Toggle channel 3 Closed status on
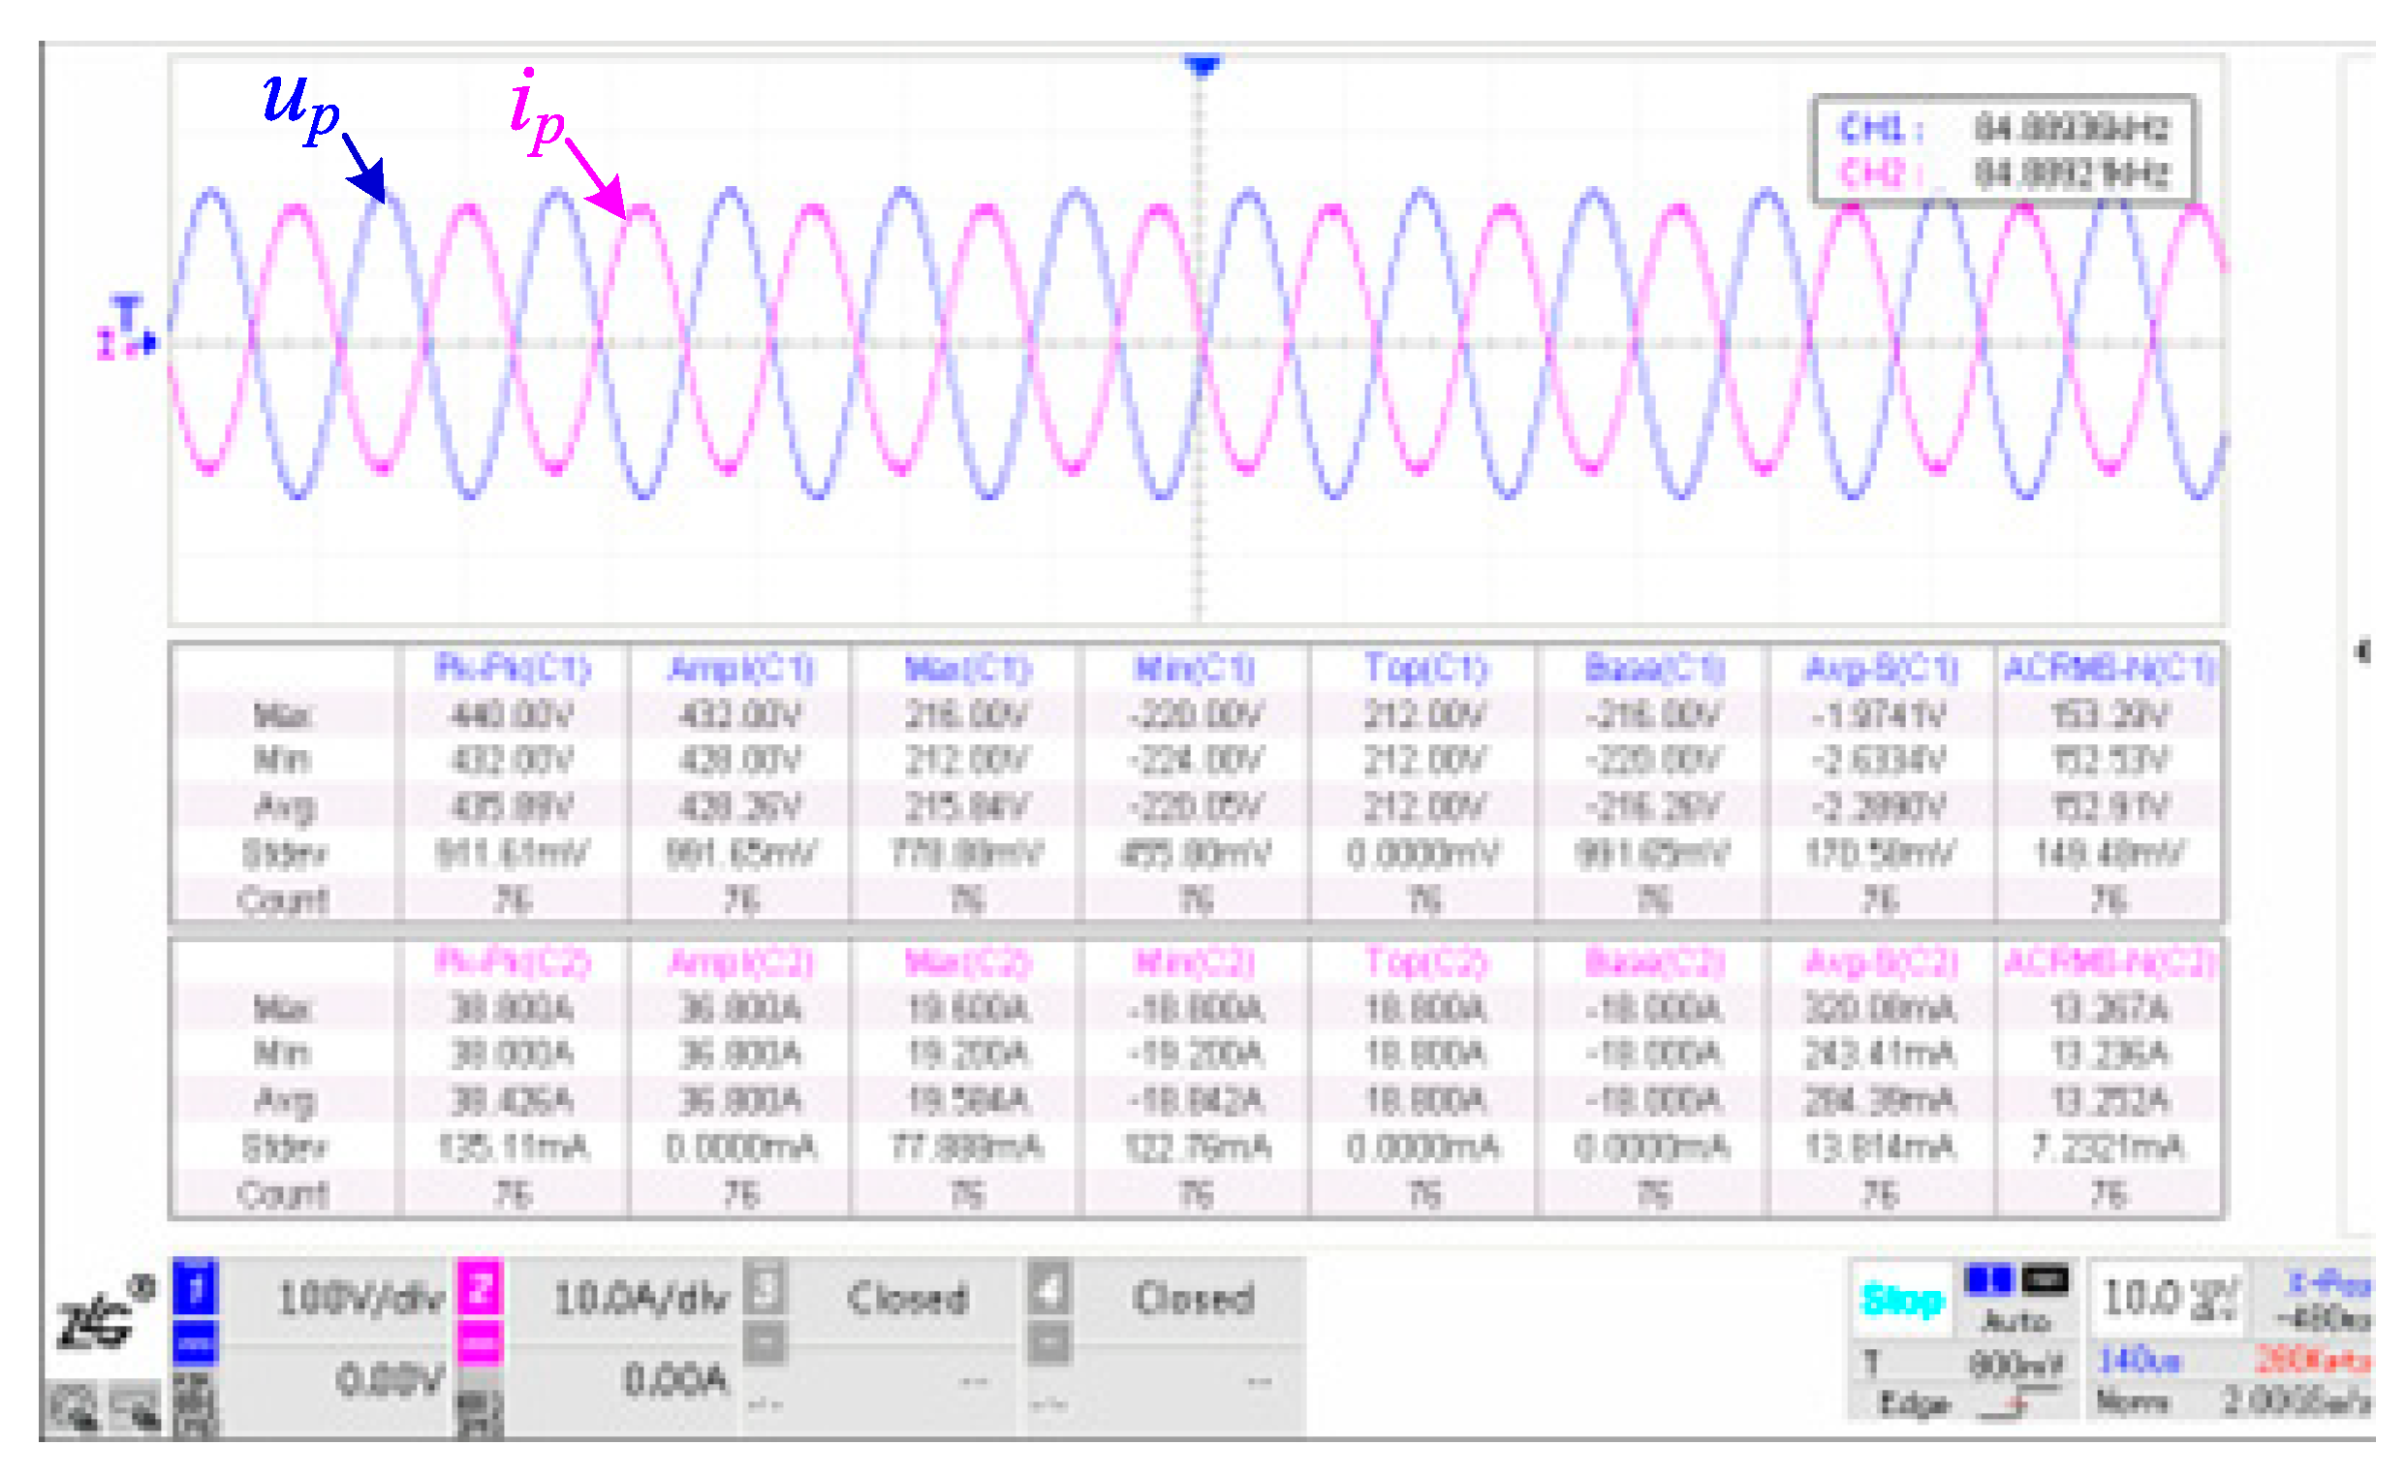Image resolution: width=2407 pixels, height=1477 pixels. 908,1299
